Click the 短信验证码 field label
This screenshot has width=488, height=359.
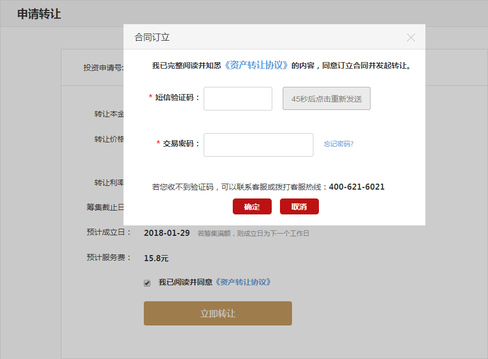point(177,97)
